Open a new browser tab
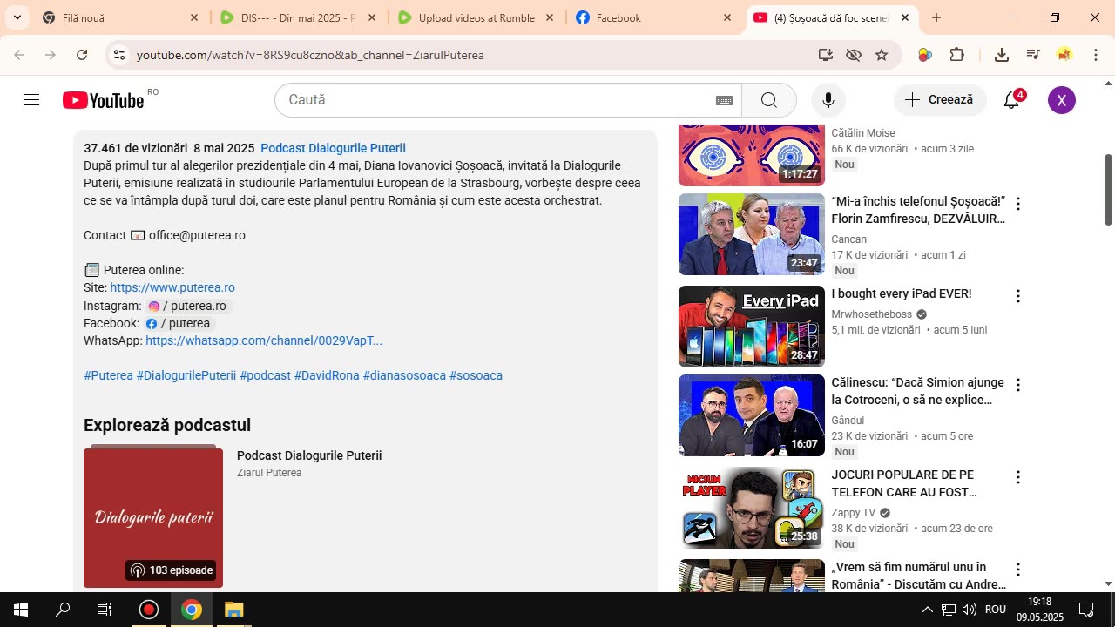 tap(936, 17)
